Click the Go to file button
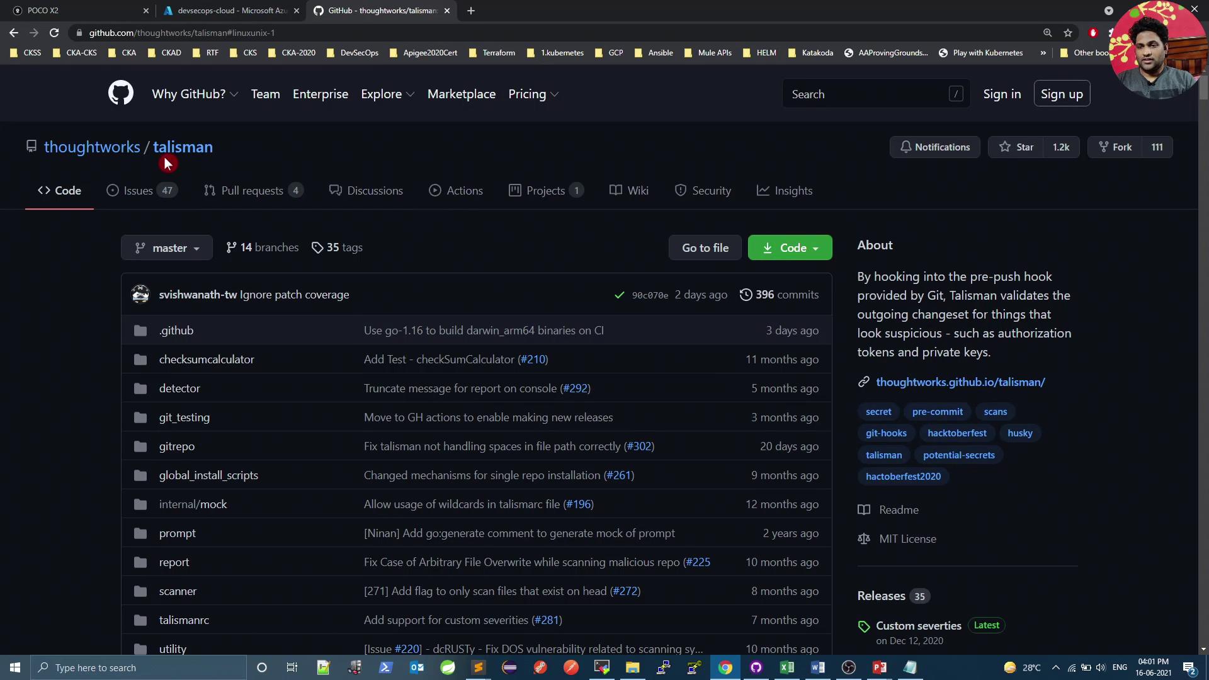The width and height of the screenshot is (1209, 680). coord(705,248)
